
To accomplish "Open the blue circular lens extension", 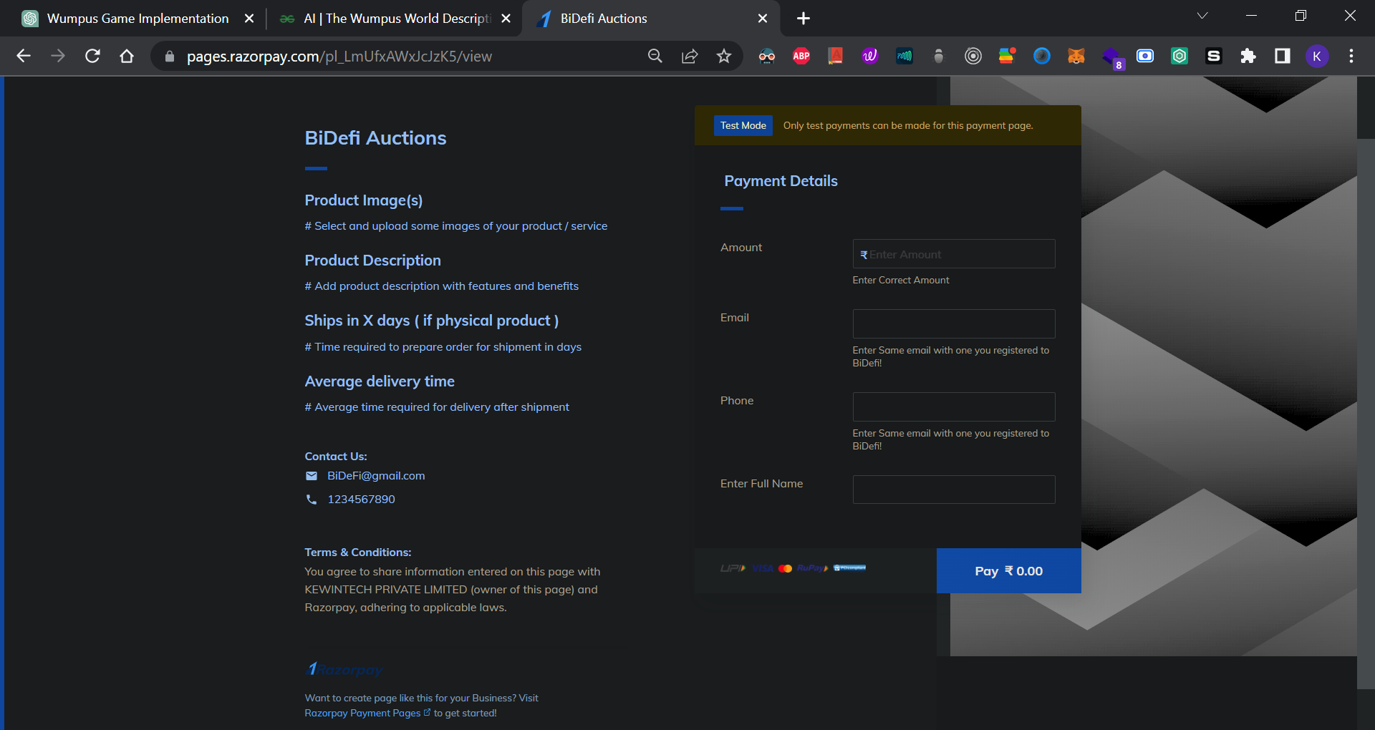I will click(1042, 56).
